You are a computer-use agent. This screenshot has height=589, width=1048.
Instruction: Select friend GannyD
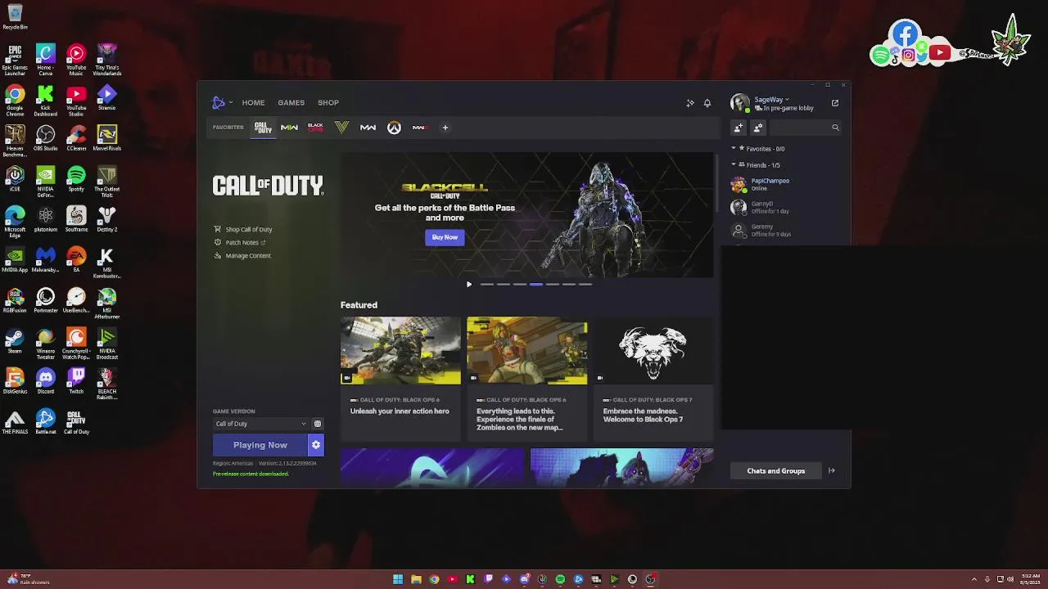click(x=784, y=208)
